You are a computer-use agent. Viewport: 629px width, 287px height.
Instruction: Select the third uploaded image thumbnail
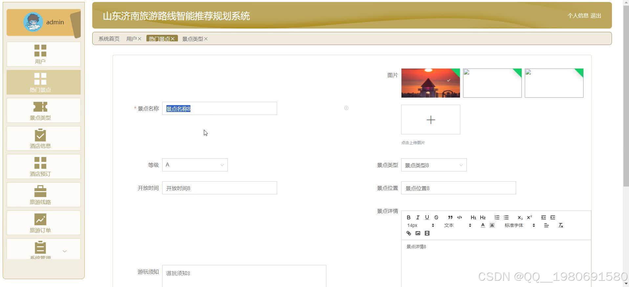pos(554,83)
